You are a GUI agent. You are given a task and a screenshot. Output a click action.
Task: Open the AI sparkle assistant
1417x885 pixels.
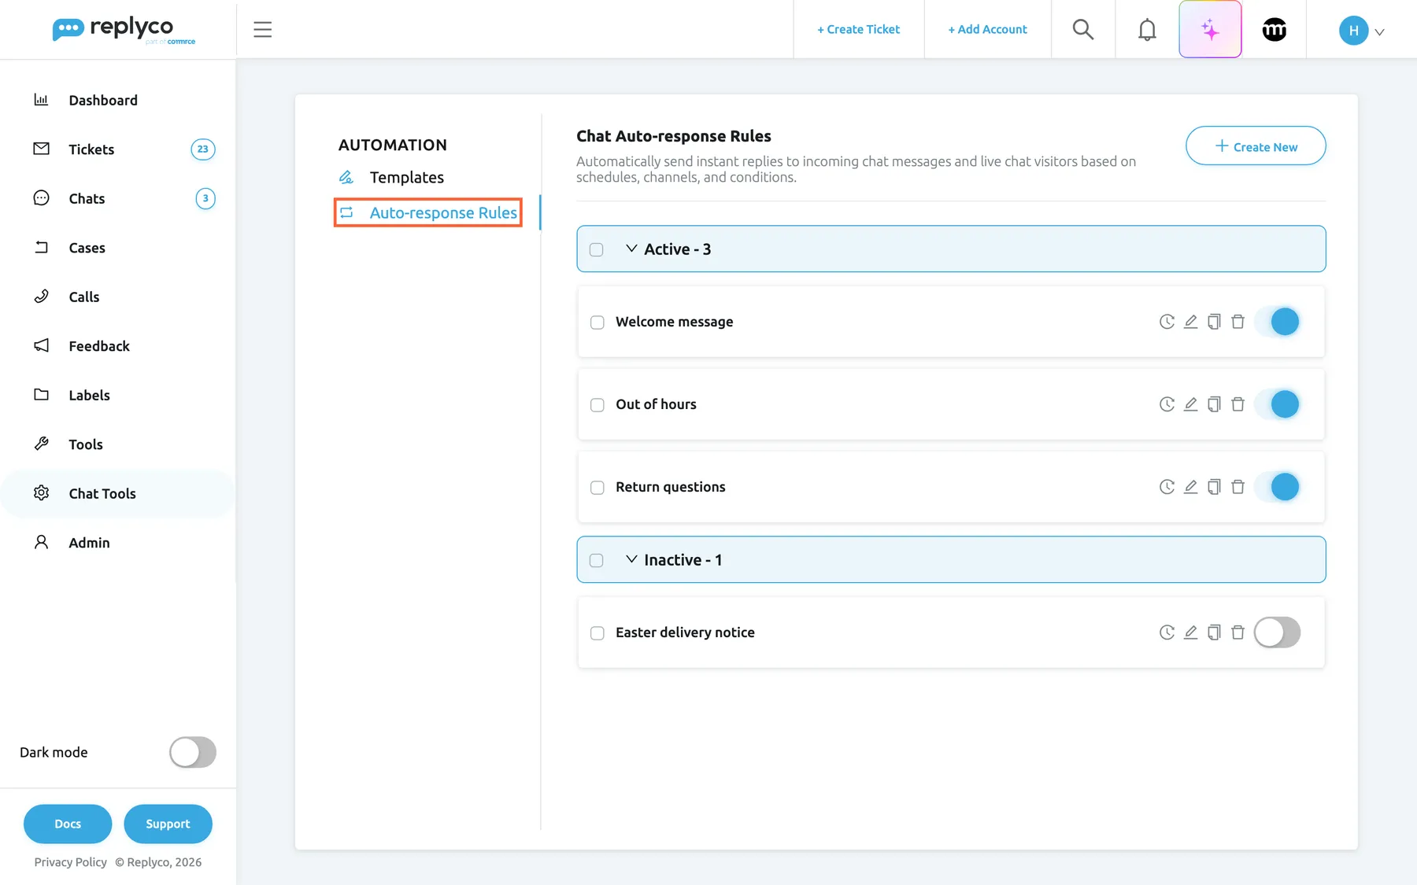pos(1210,30)
